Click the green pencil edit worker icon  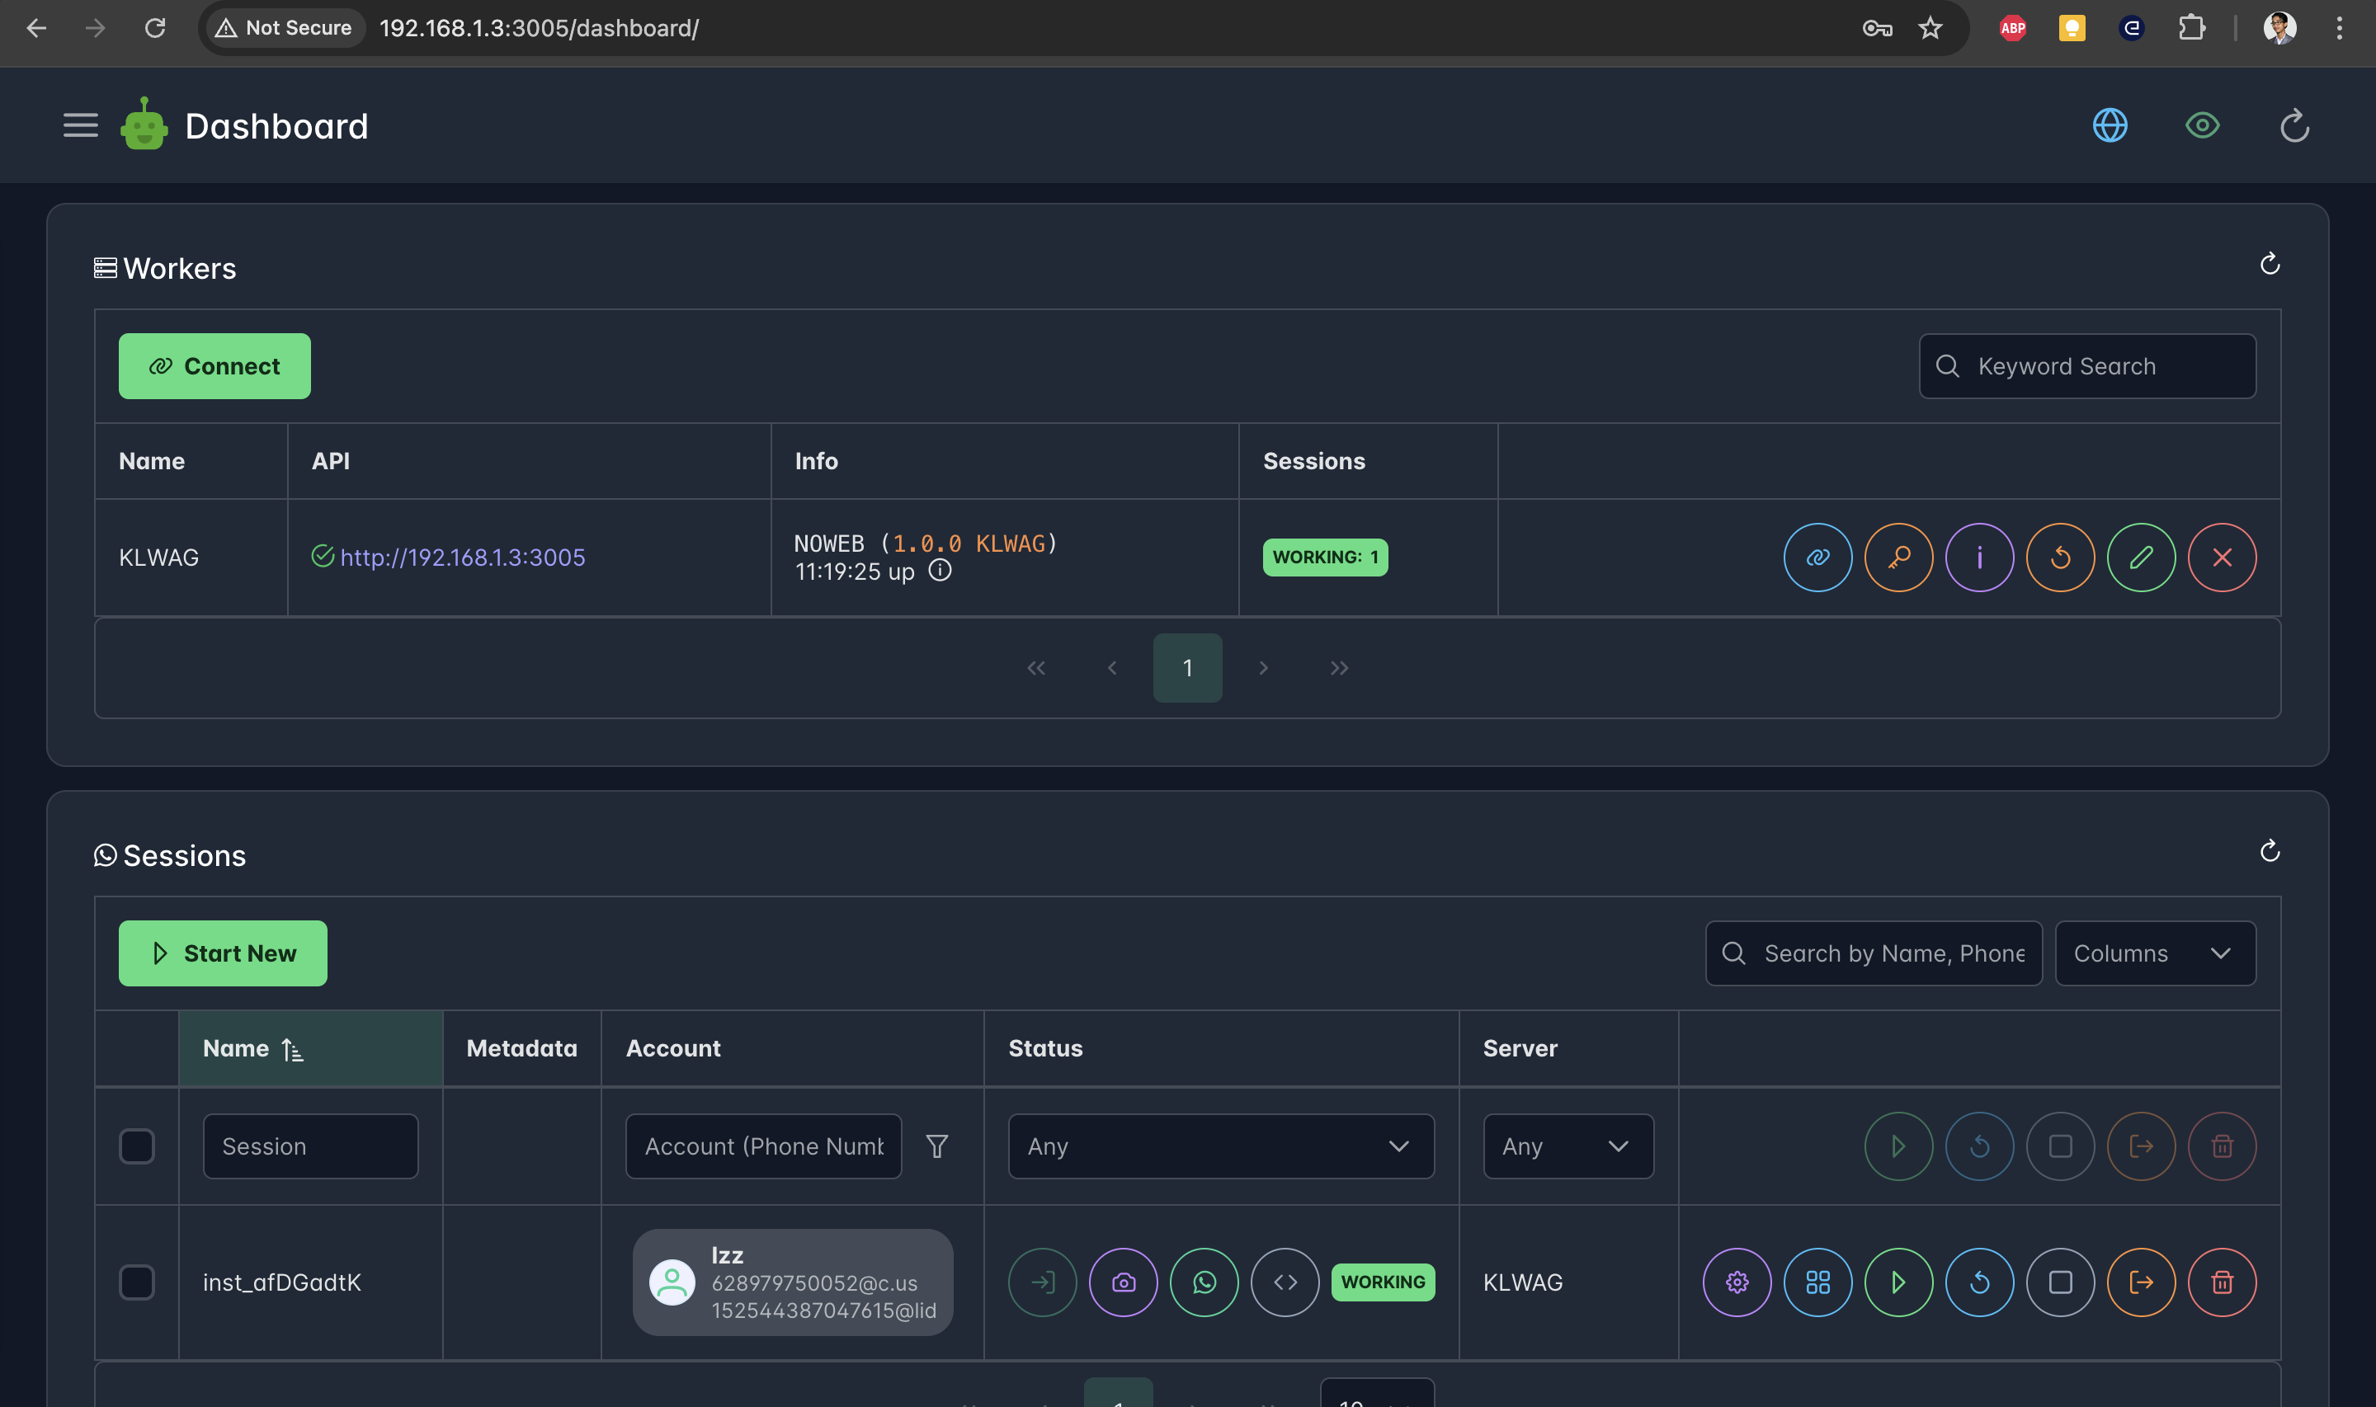click(2141, 558)
